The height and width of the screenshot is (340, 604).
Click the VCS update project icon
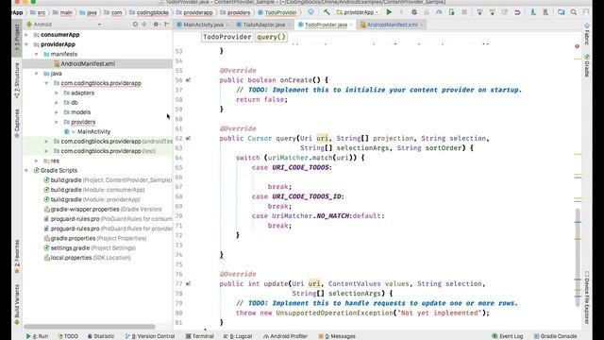[x=479, y=12]
